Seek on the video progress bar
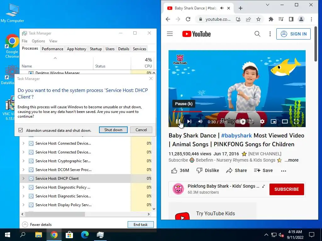The height and width of the screenshot is (241, 322). pos(237,112)
